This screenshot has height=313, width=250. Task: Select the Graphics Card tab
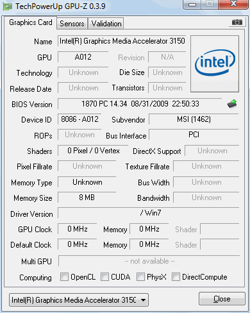(x=31, y=22)
